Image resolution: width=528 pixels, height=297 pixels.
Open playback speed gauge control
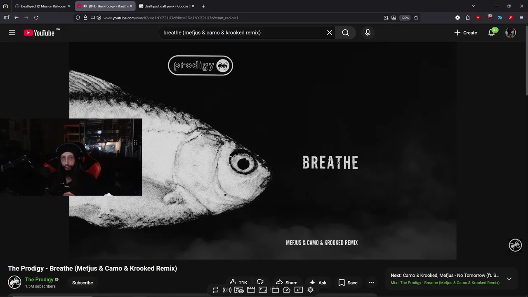click(x=287, y=290)
